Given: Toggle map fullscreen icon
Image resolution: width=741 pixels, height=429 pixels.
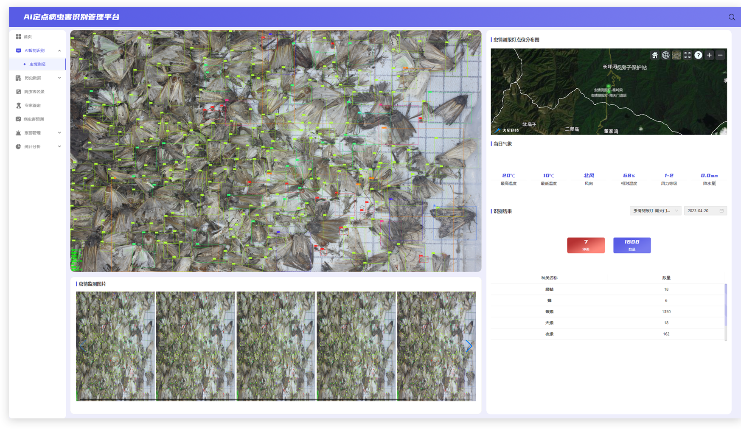Looking at the screenshot, I should [x=688, y=55].
